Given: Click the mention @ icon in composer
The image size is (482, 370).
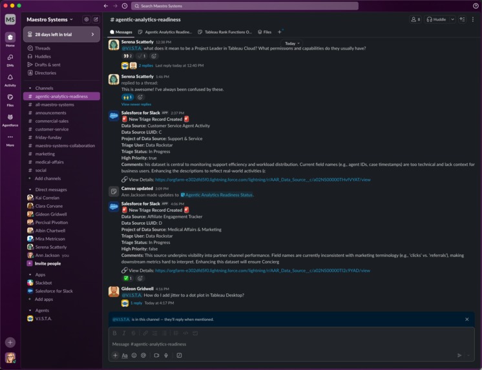Looking at the screenshot, I should (x=143, y=356).
